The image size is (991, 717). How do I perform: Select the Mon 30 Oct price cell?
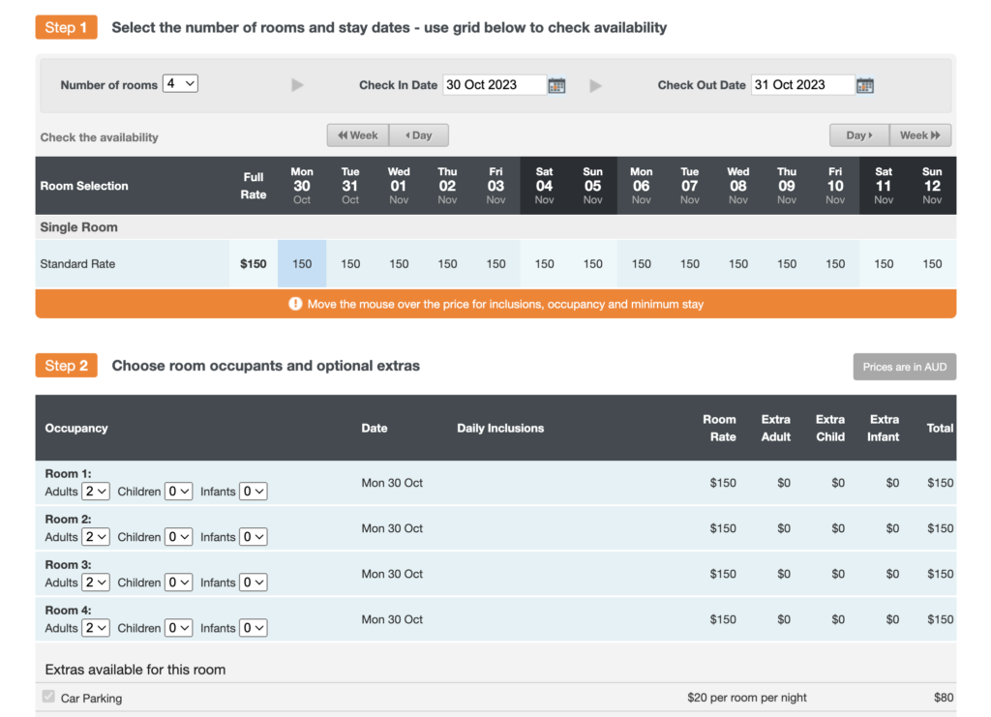click(x=302, y=264)
